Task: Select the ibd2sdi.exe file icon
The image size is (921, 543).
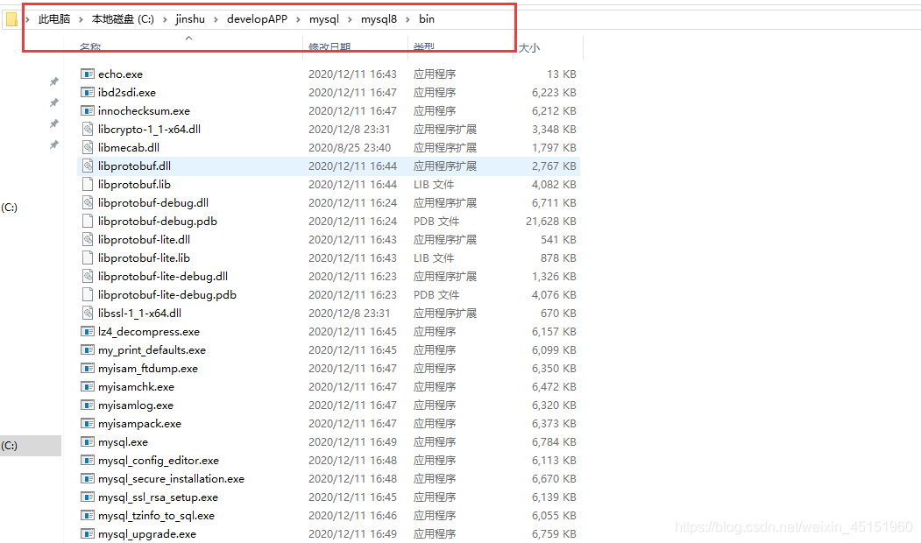Action: tap(88, 92)
